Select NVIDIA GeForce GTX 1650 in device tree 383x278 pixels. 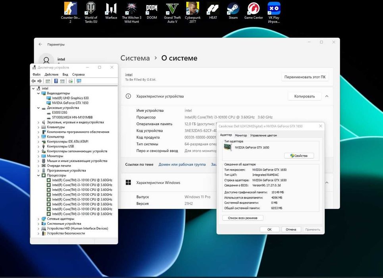[70, 103]
